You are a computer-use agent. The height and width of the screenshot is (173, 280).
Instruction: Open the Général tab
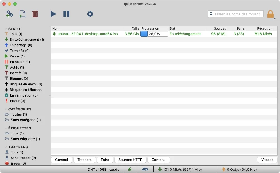pyautogui.click(x=62, y=160)
